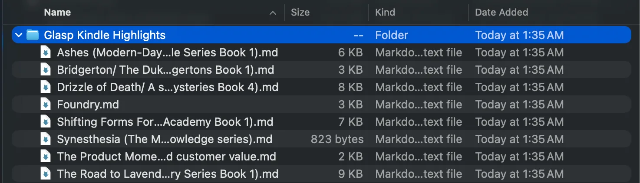Viewport: 640px width, 183px height.
Task: Select file Drizzle of Death/ A s…ysteries Book 4).md
Action: tap(168, 87)
